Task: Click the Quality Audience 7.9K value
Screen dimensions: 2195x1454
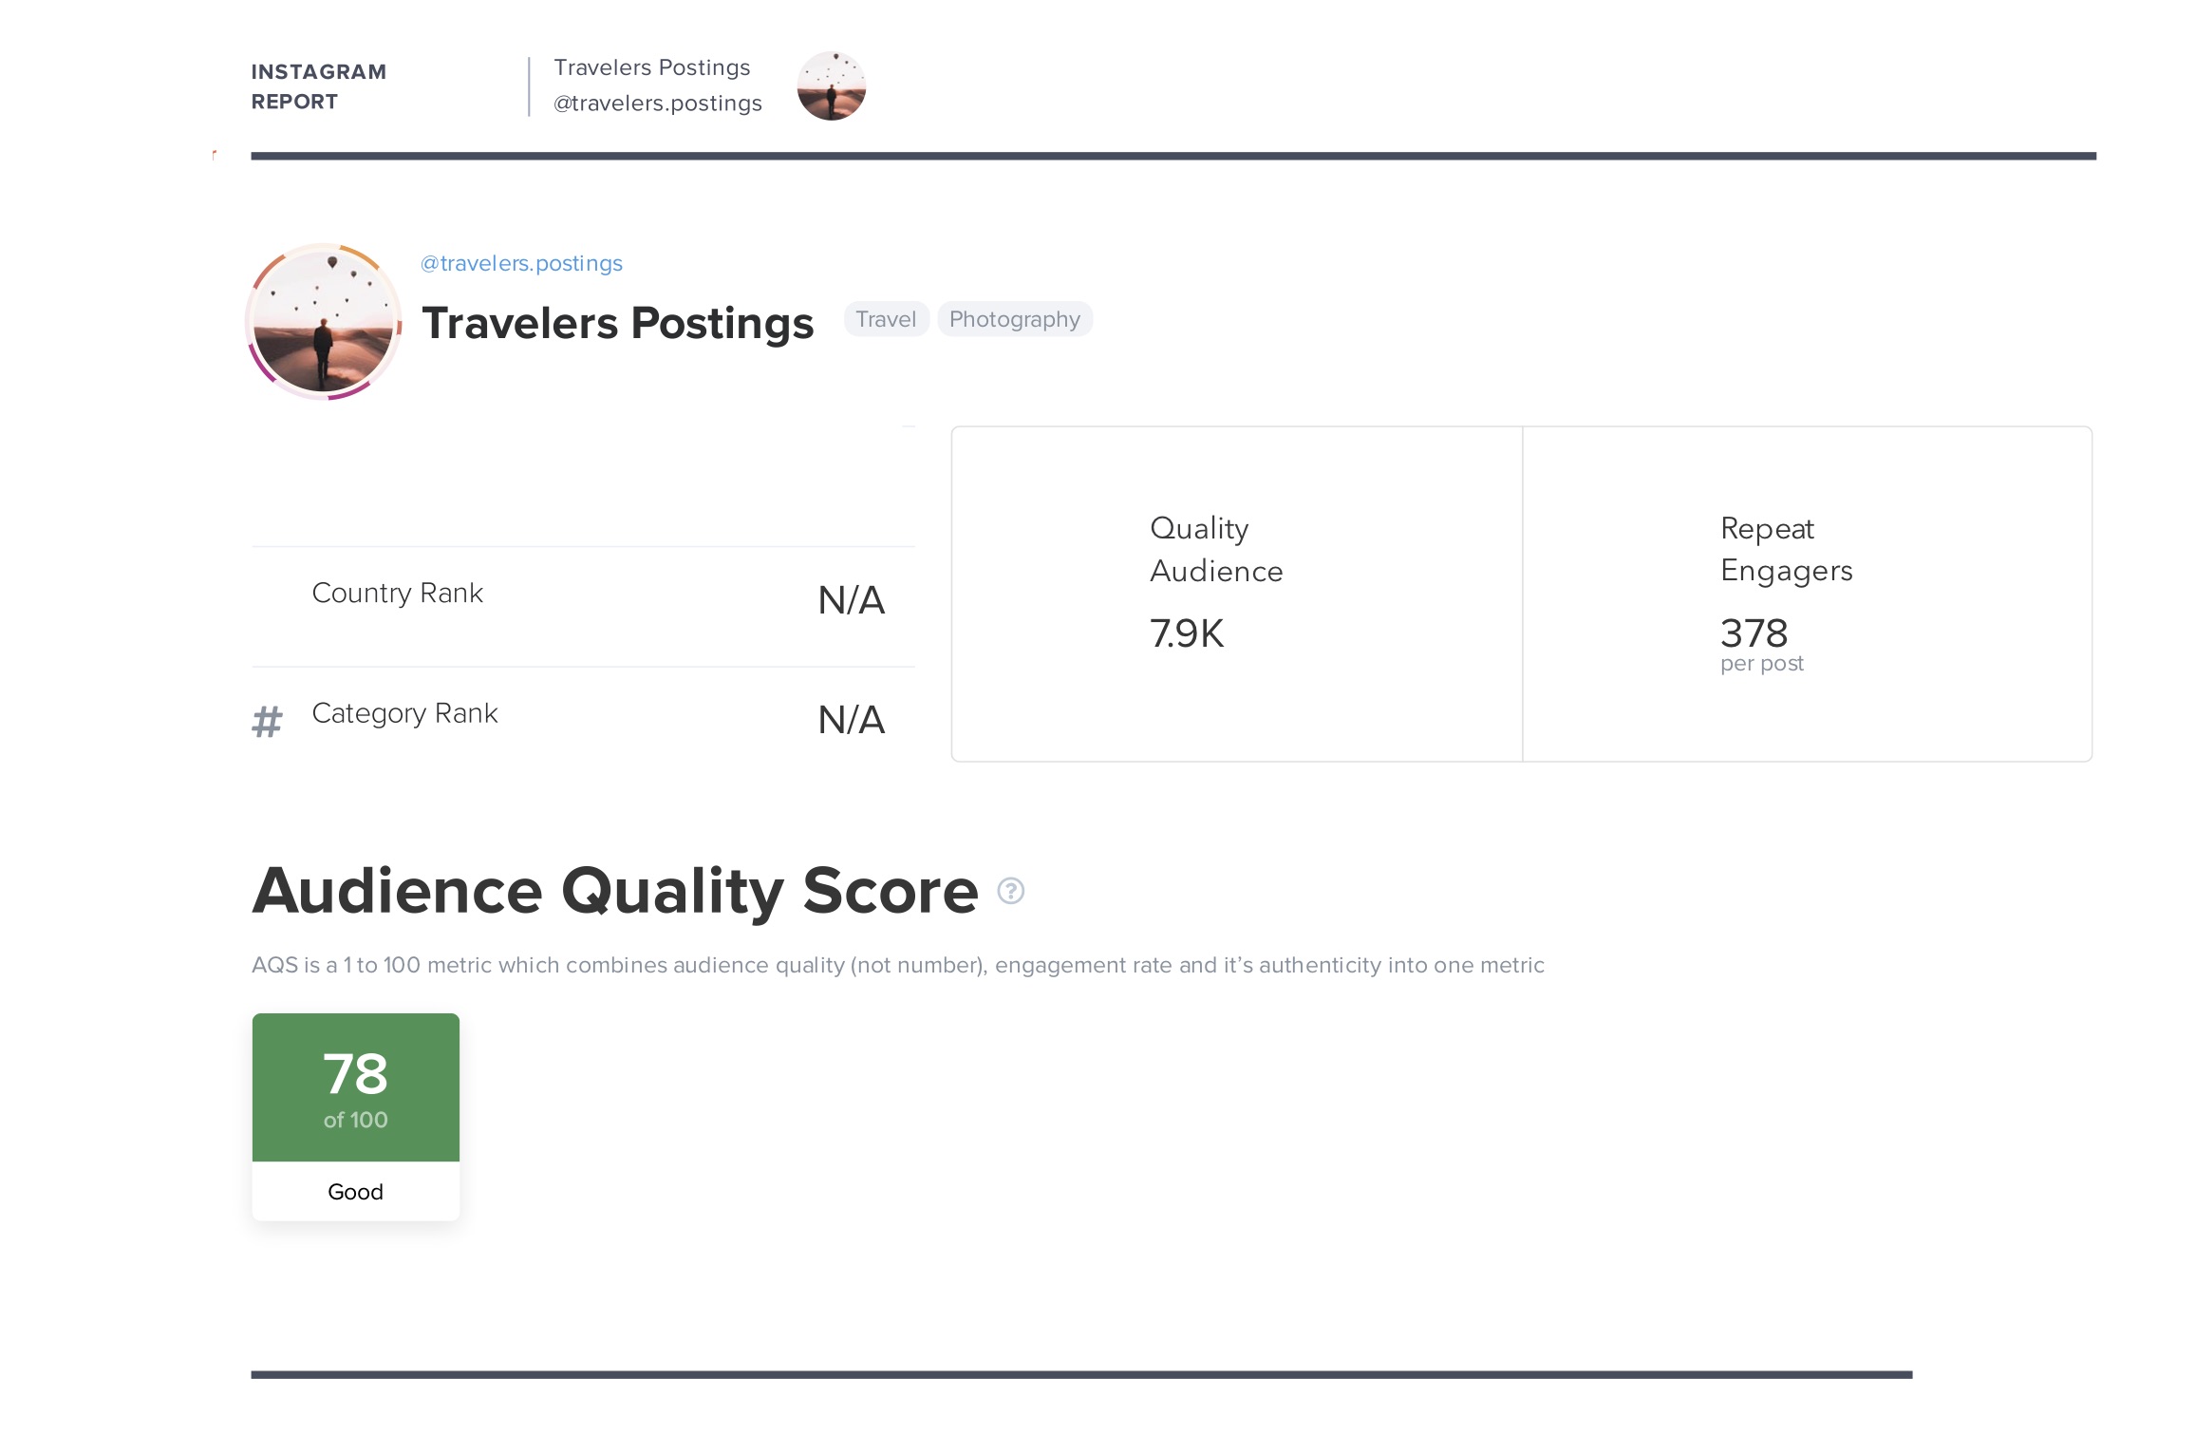Action: (x=1187, y=633)
